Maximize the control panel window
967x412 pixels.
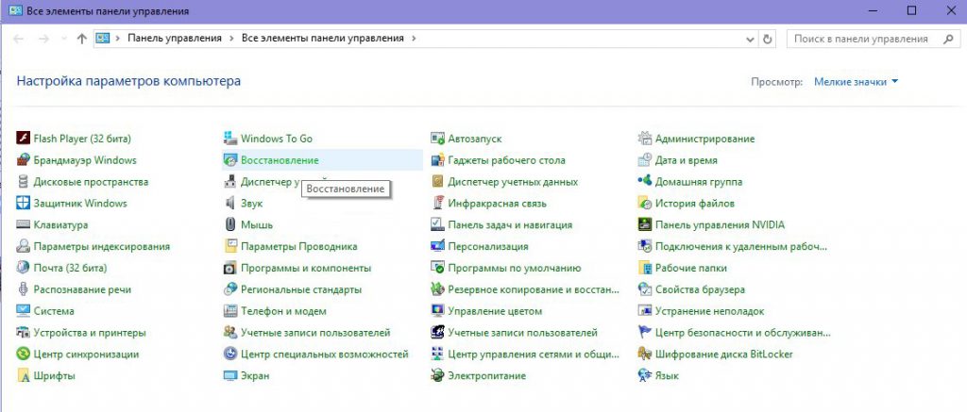click(911, 10)
